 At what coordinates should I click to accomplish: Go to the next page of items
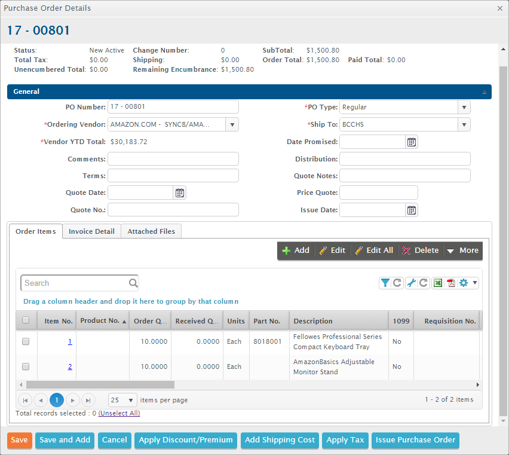[x=73, y=400]
